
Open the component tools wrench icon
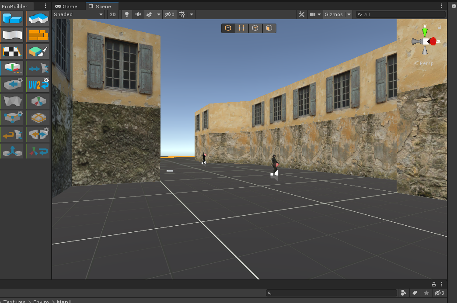coord(302,14)
